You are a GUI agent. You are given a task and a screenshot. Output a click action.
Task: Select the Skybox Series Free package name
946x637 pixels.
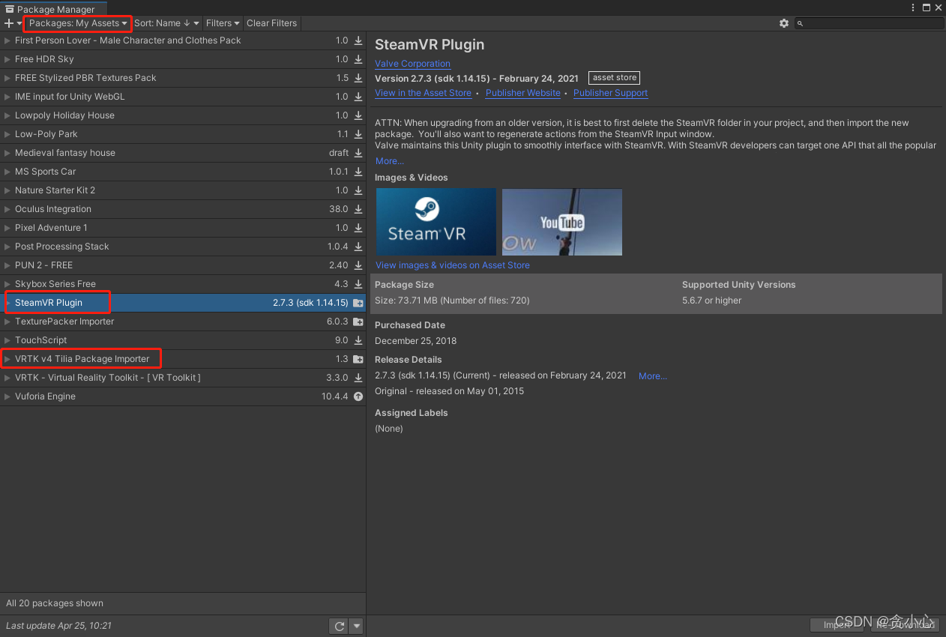[55, 284]
